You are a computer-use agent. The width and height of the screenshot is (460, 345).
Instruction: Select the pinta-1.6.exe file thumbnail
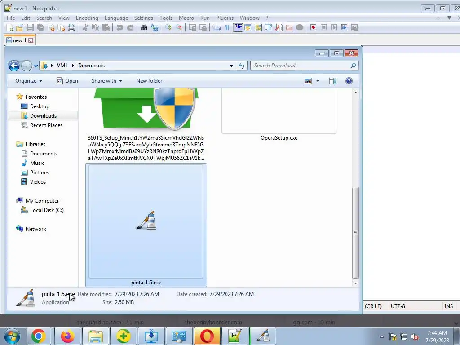pos(146,225)
